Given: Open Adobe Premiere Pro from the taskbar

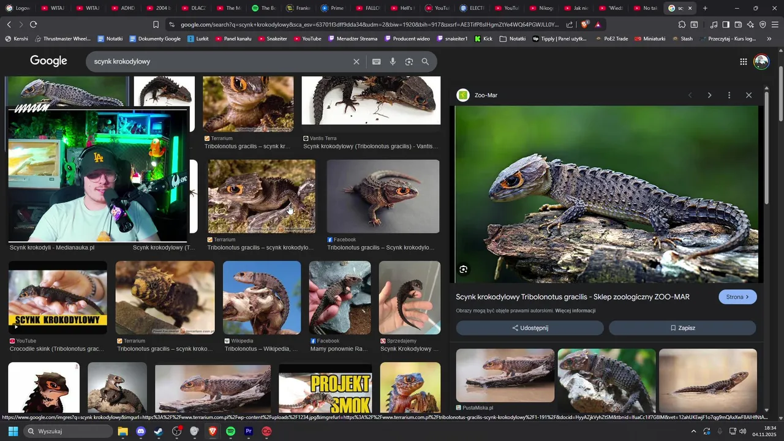Looking at the screenshot, I should coord(249,431).
